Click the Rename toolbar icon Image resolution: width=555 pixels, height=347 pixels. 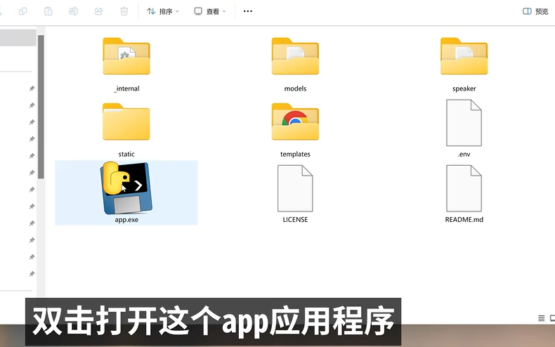[x=74, y=11]
